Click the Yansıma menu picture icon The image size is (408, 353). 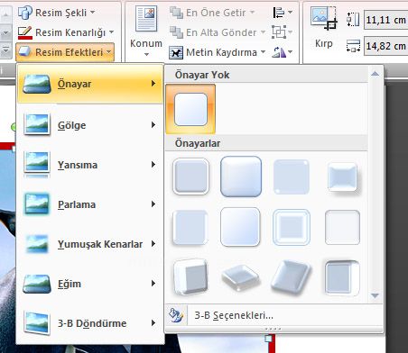coord(37,165)
